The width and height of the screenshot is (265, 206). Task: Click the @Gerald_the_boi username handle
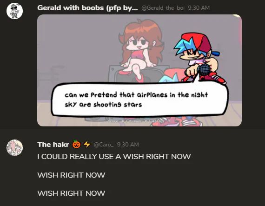tap(163, 8)
